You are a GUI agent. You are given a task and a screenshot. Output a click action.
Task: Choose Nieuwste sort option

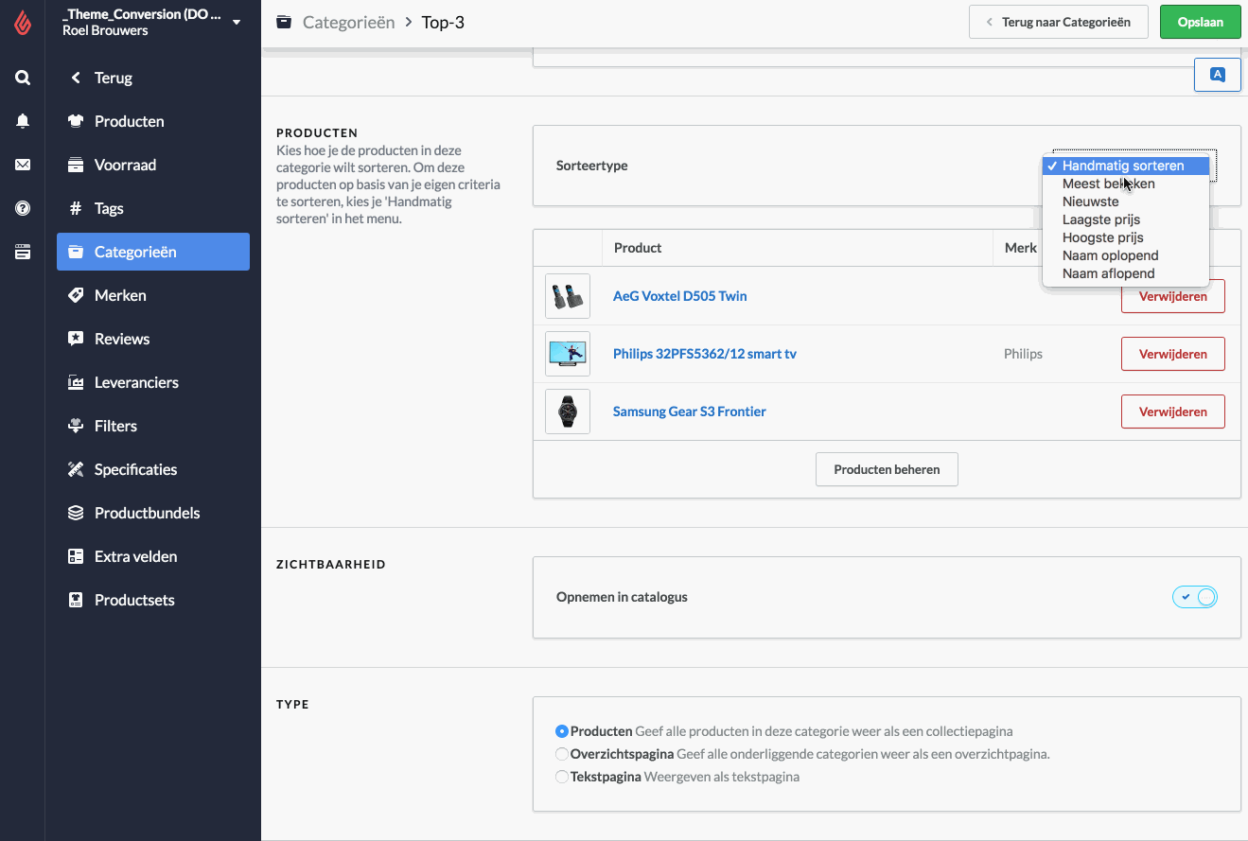click(1125, 201)
